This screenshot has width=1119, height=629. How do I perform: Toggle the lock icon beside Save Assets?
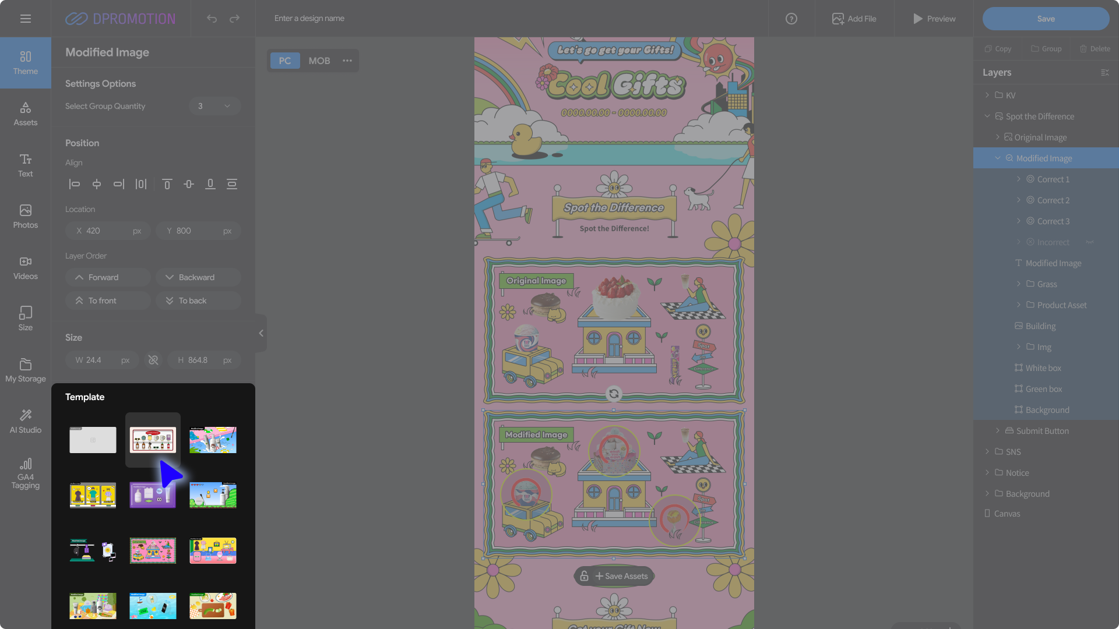pos(584,576)
